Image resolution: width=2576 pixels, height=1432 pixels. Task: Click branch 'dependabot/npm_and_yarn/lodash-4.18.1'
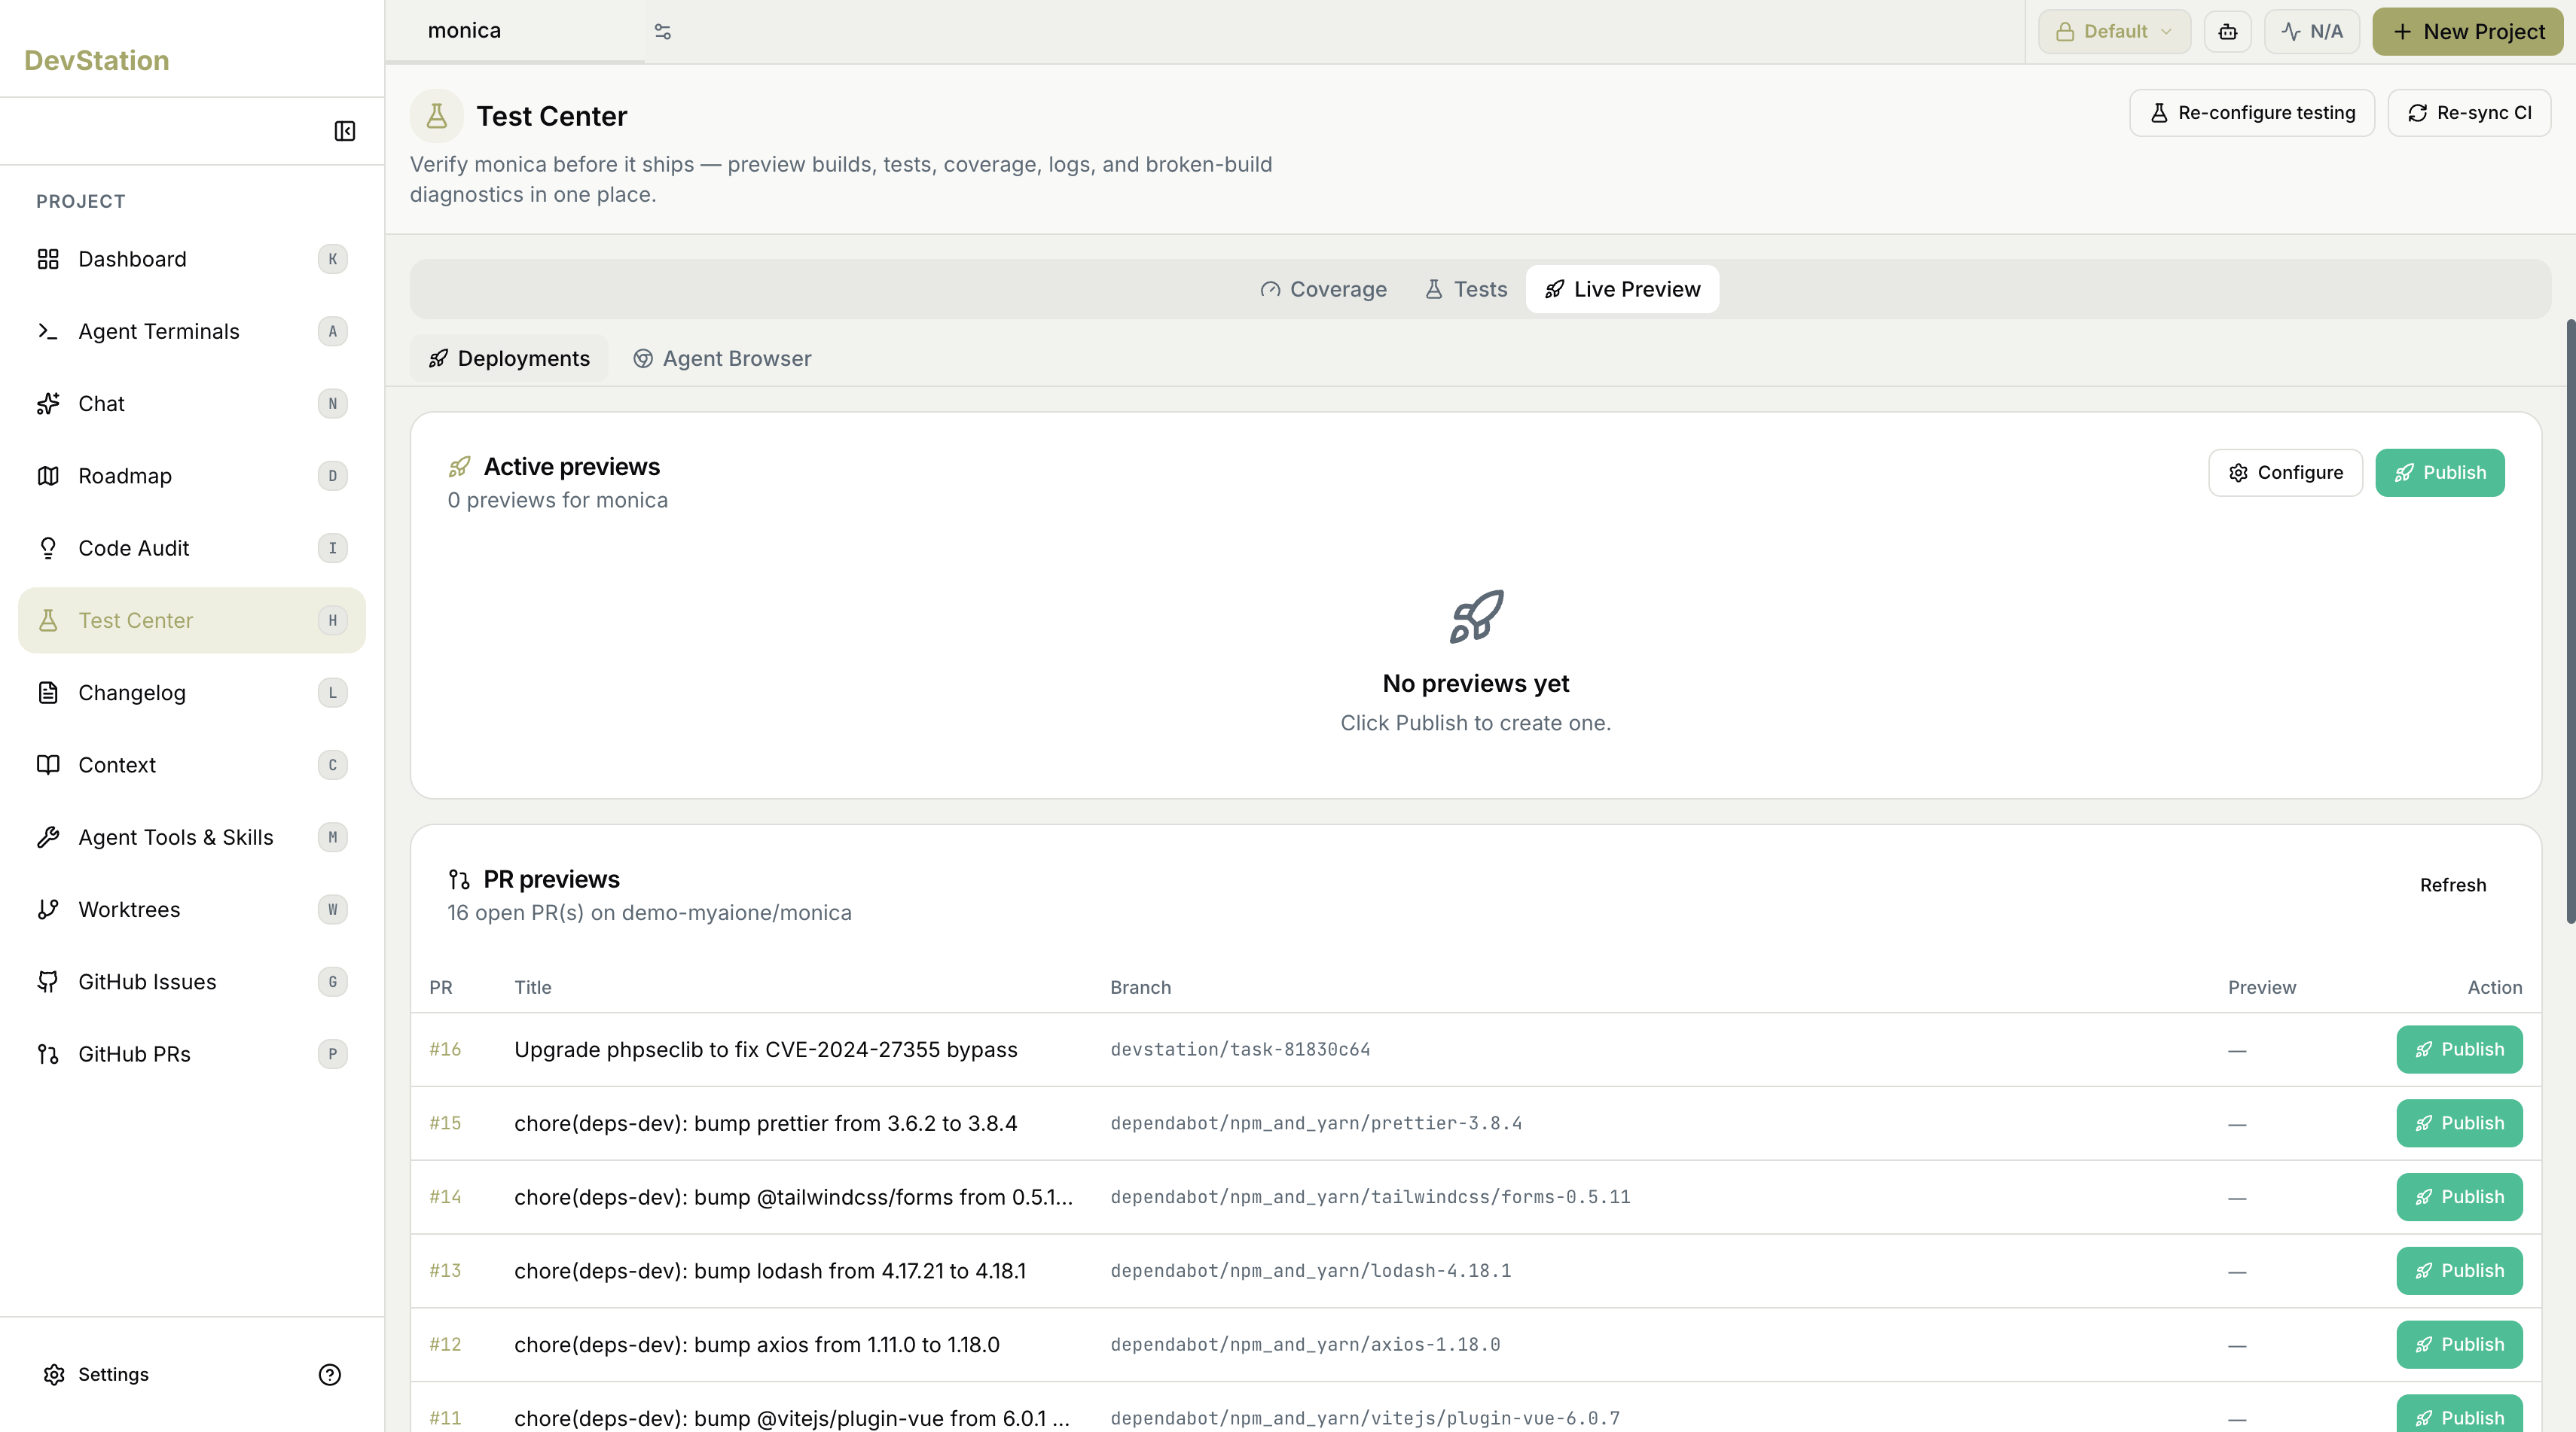(1311, 1271)
